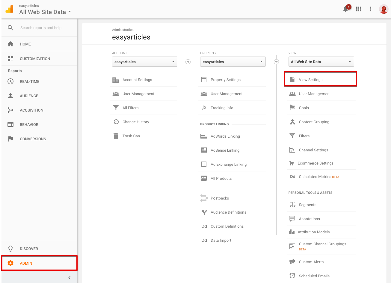The height and width of the screenshot is (283, 391).
Task: Click the AdWords Linking icon
Action: [204, 136]
